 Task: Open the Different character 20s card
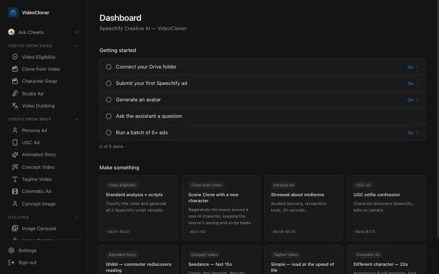(386, 260)
